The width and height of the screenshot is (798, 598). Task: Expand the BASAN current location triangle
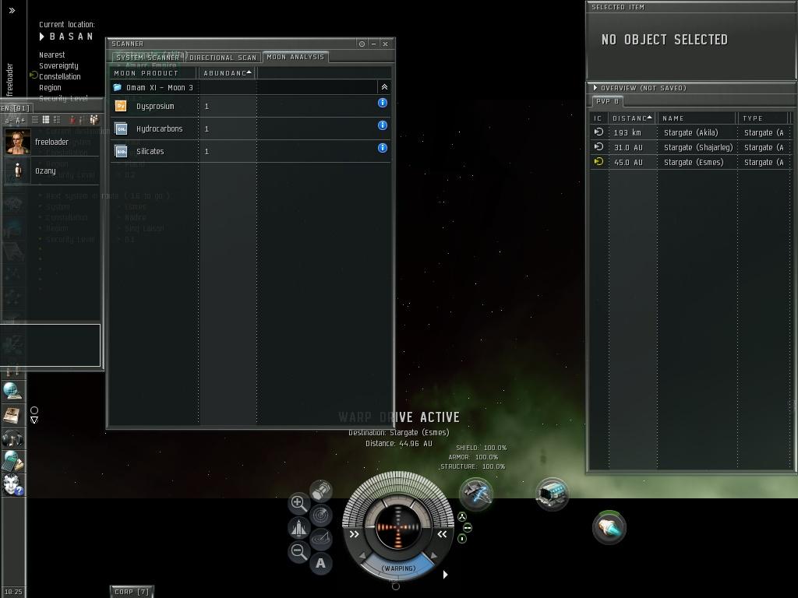(x=42, y=37)
